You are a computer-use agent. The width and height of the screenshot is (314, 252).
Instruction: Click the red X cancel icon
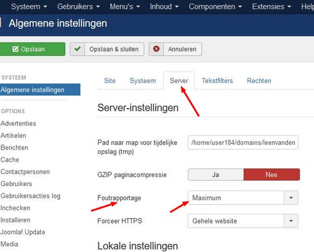pyautogui.click(x=156, y=49)
